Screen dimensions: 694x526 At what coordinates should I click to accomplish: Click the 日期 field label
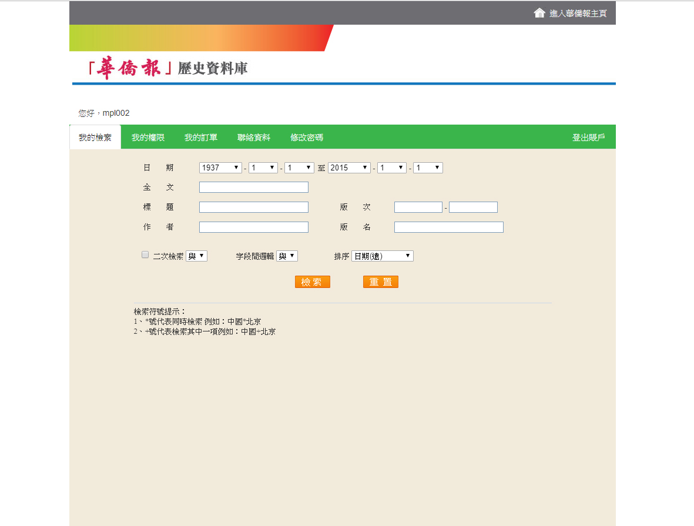click(x=159, y=168)
